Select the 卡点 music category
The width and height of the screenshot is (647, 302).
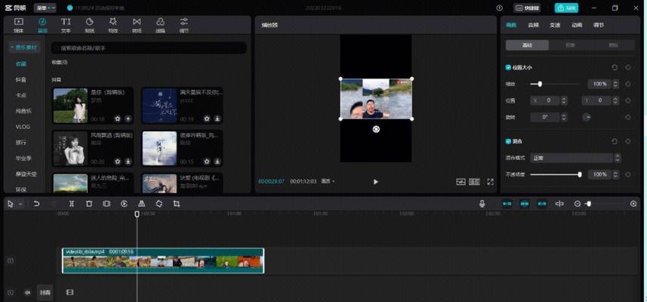point(21,95)
